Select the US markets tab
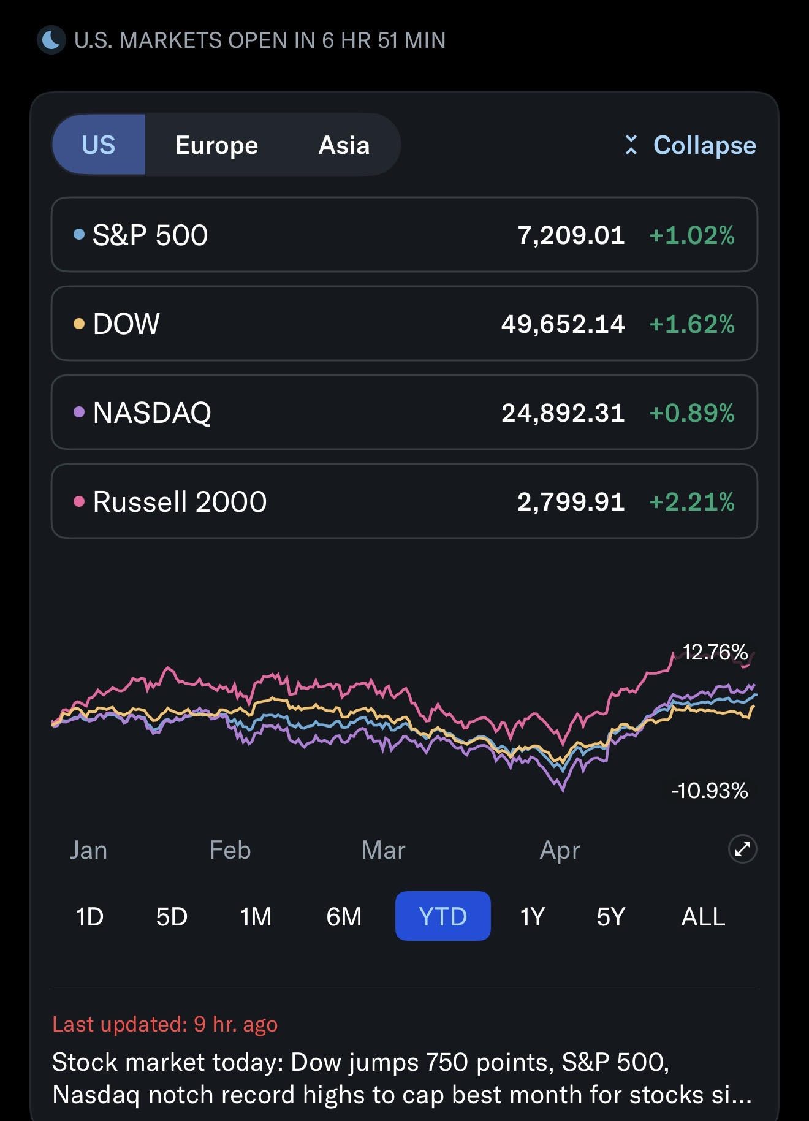Image resolution: width=809 pixels, height=1121 pixels. [x=99, y=145]
